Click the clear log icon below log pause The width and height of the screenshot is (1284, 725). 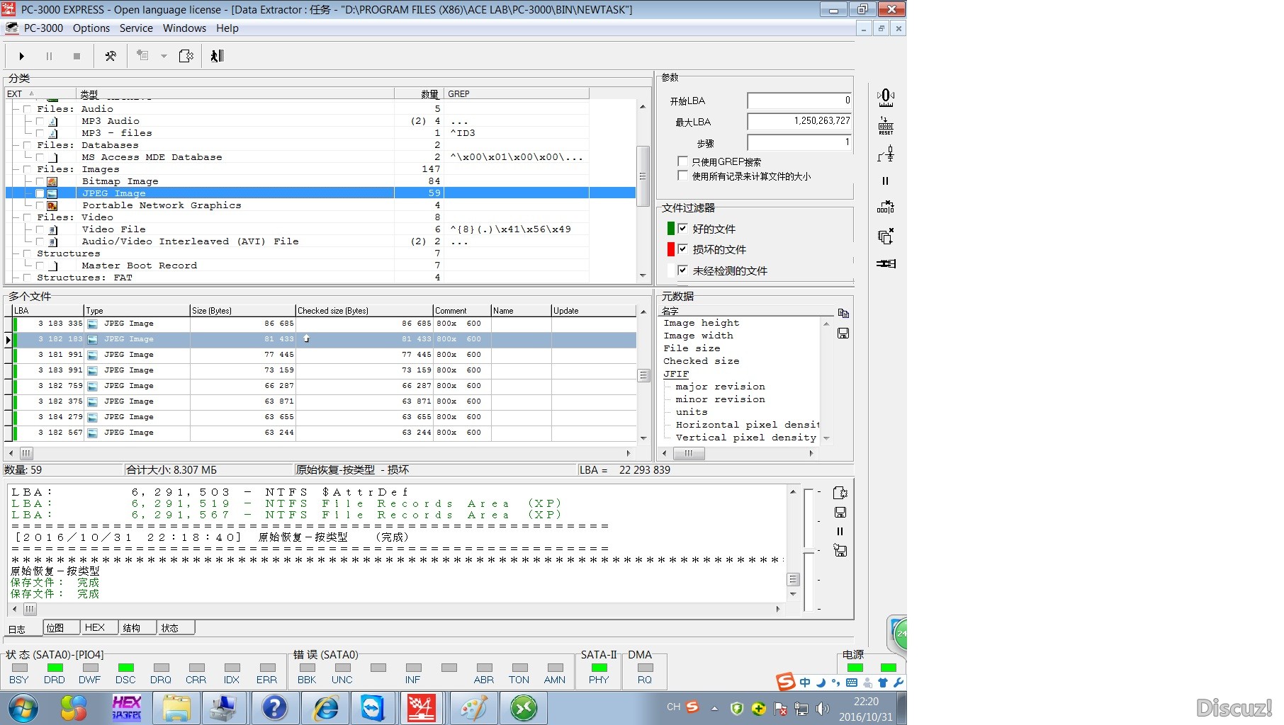click(840, 550)
